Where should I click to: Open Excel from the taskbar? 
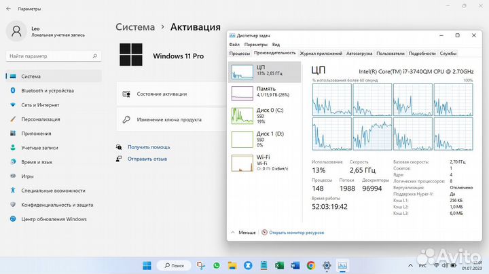(x=279, y=266)
